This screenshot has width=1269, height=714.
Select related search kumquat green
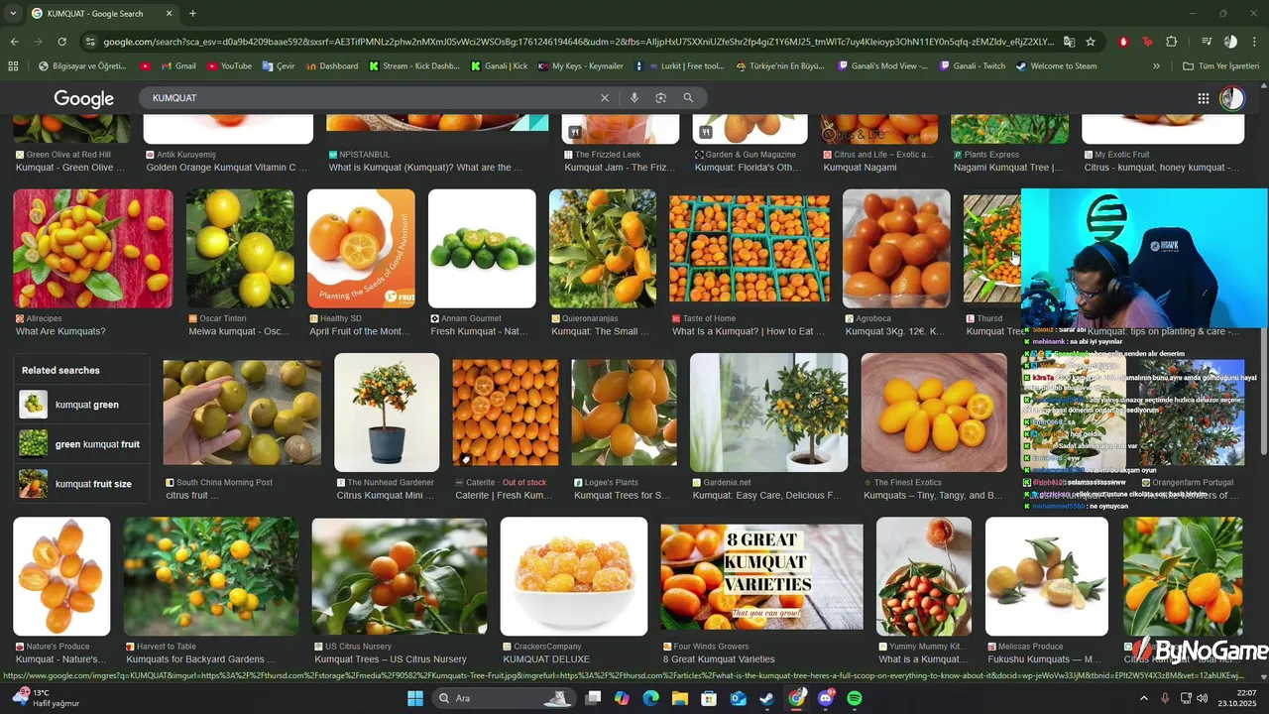coord(82,405)
